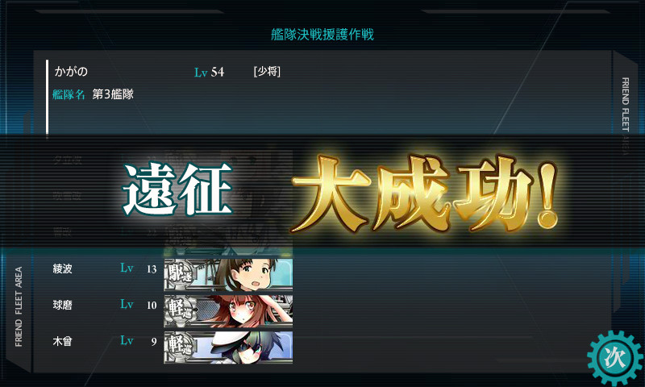Screen dimensions: 645x387
Task: Click the 駆逐 destroyer type badge
Action: (180, 275)
